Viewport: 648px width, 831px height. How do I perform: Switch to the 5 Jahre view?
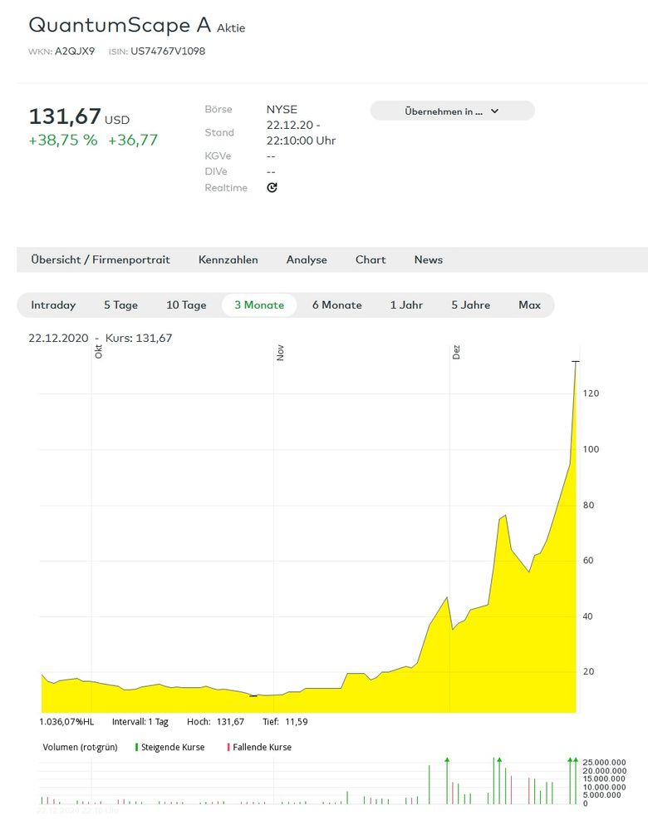click(470, 305)
